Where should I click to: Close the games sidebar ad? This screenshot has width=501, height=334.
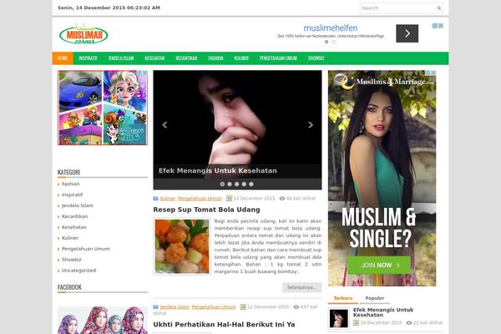tap(145, 73)
